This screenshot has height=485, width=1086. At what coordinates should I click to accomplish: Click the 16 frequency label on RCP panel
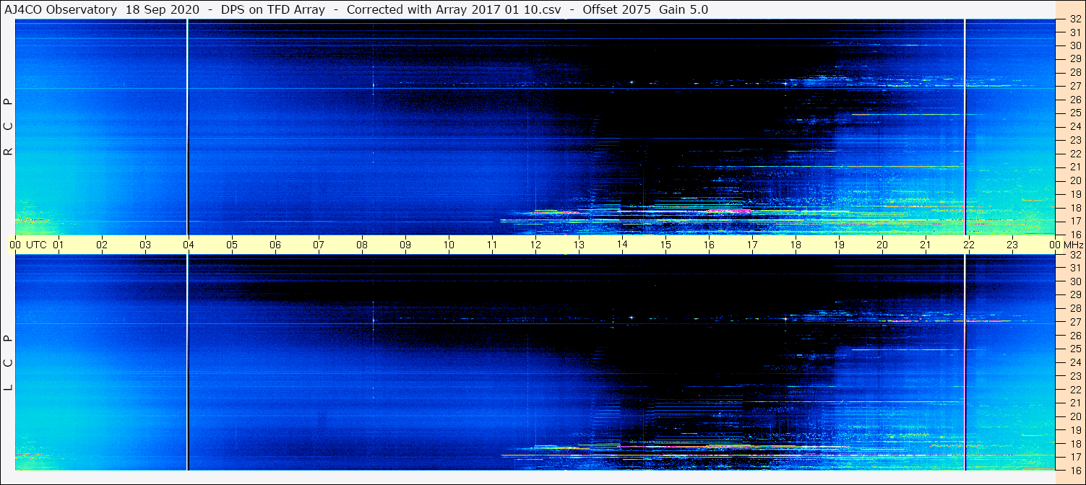pos(1075,235)
